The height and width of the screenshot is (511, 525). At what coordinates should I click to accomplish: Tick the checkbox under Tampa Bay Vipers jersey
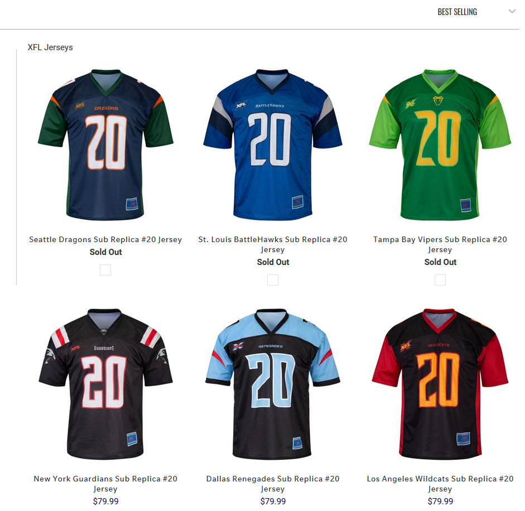tap(440, 280)
